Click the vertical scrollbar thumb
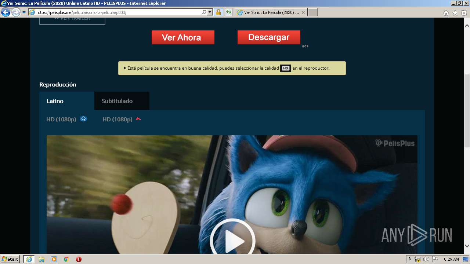470x264 pixels. tap(467, 110)
